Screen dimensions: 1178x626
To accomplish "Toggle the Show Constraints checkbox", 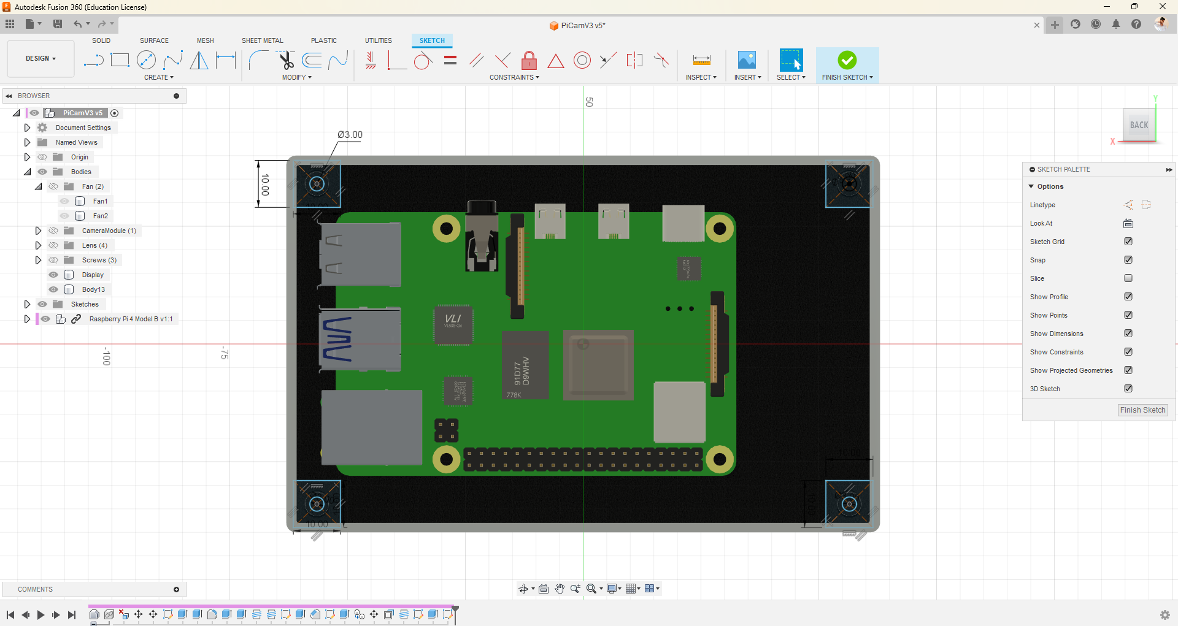I will (1128, 352).
